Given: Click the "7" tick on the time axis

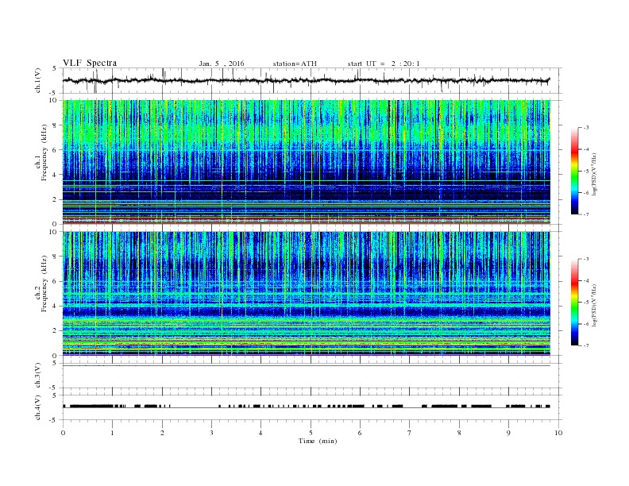Looking at the screenshot, I should (x=410, y=433).
